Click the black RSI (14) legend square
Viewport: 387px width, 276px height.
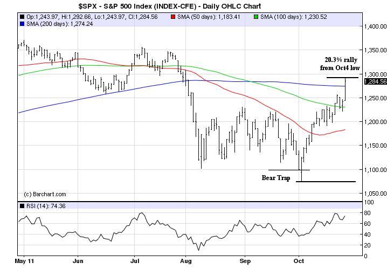[x=21, y=205]
